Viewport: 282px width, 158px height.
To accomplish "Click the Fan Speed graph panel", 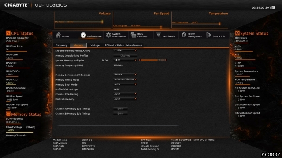I will click(x=141, y=20).
